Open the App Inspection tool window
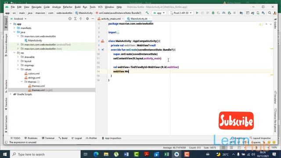This screenshot has width=281, height=158. point(112,138)
